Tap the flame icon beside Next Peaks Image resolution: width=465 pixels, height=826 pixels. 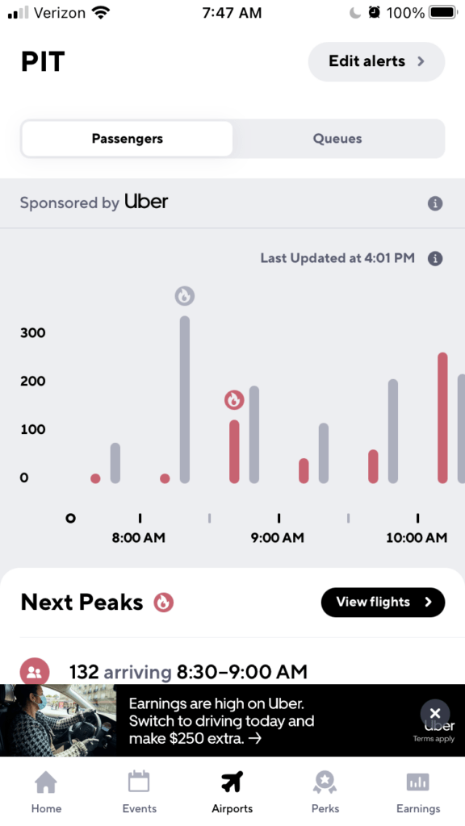tap(163, 602)
